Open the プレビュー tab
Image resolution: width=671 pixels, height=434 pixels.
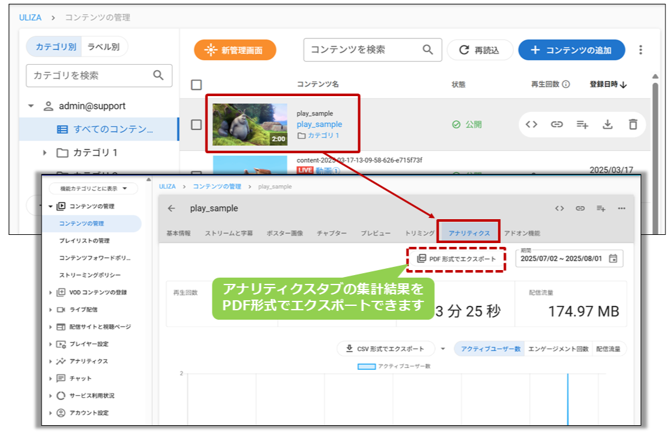(375, 233)
